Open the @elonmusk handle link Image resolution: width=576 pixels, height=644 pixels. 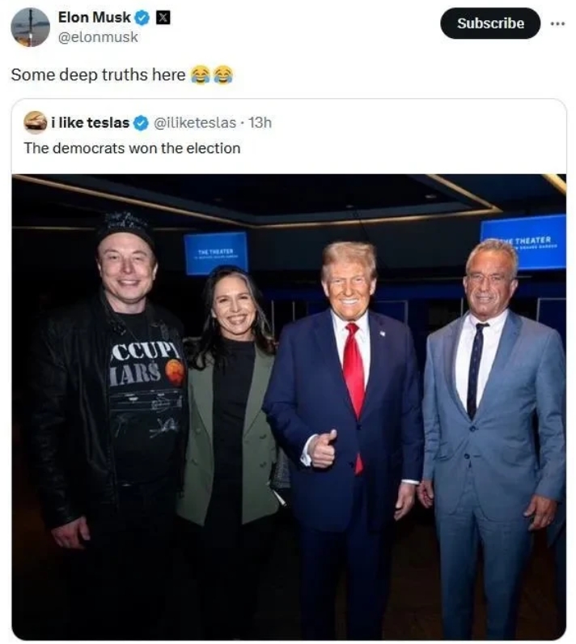click(x=98, y=37)
